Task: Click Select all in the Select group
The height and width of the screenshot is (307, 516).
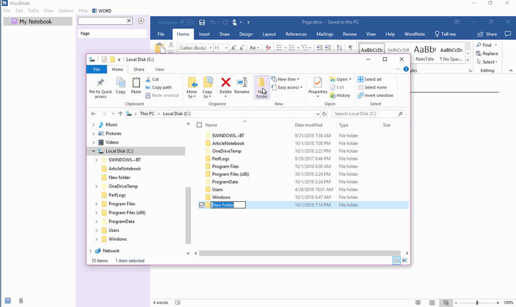Action: tap(370, 79)
